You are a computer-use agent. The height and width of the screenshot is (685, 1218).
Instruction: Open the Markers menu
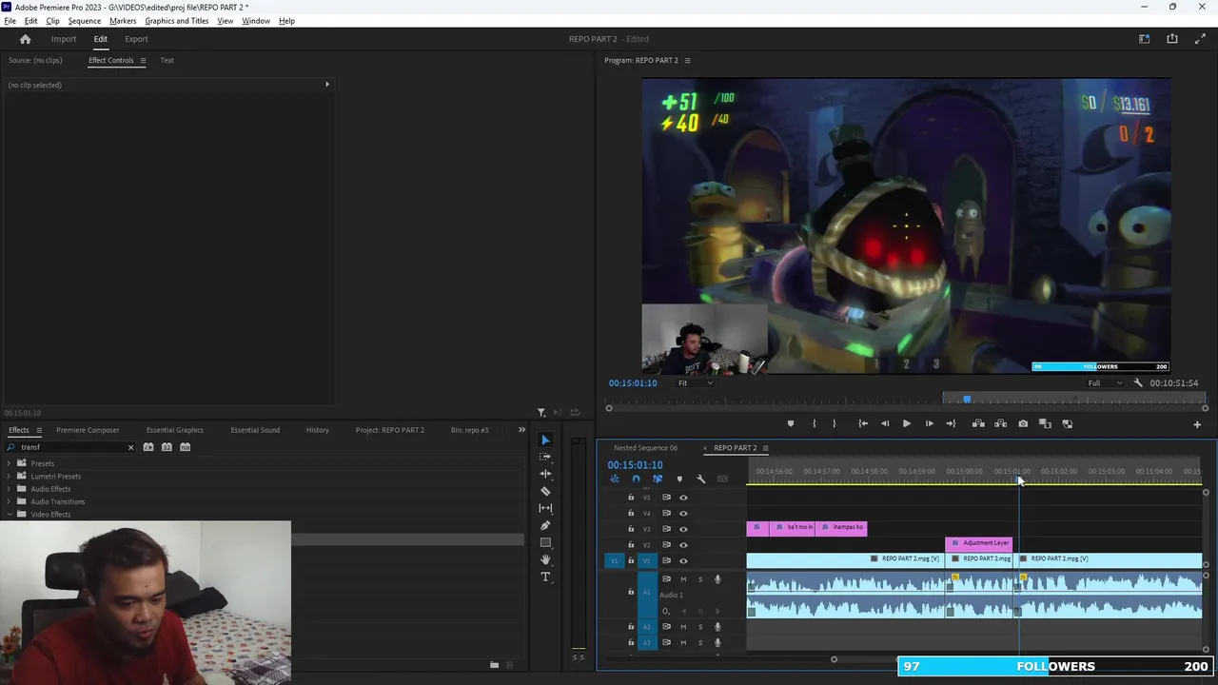tap(123, 21)
